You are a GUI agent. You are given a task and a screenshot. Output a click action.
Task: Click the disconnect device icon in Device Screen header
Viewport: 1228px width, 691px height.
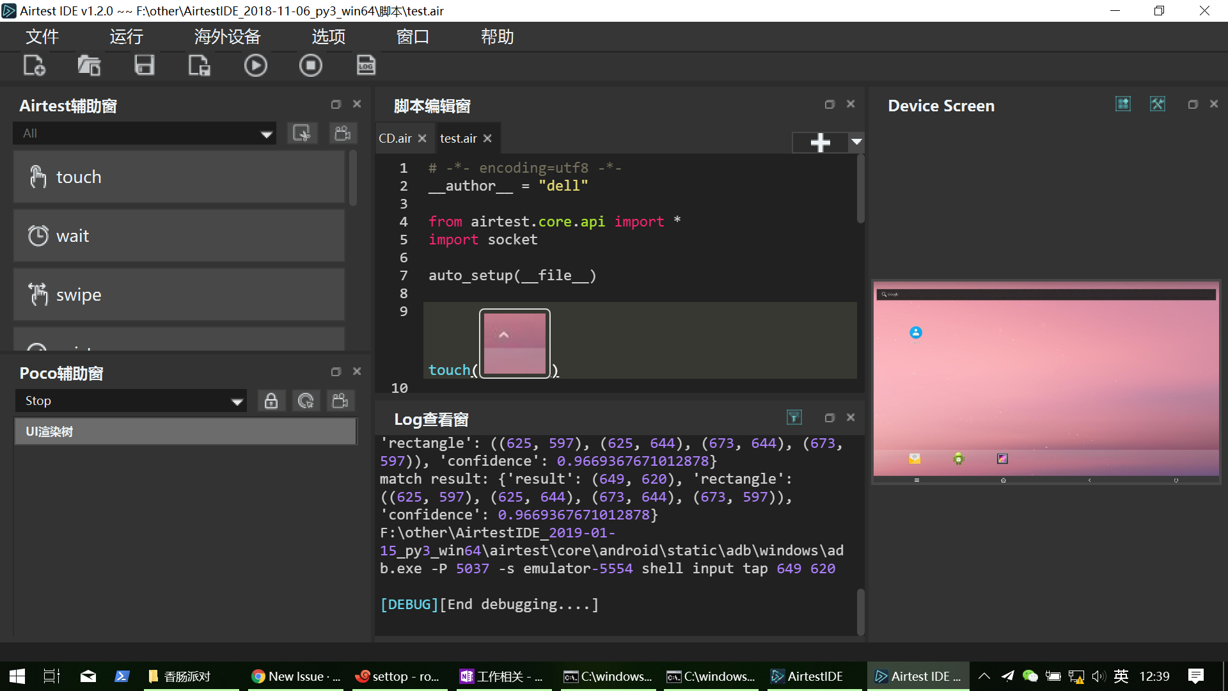coord(1158,104)
